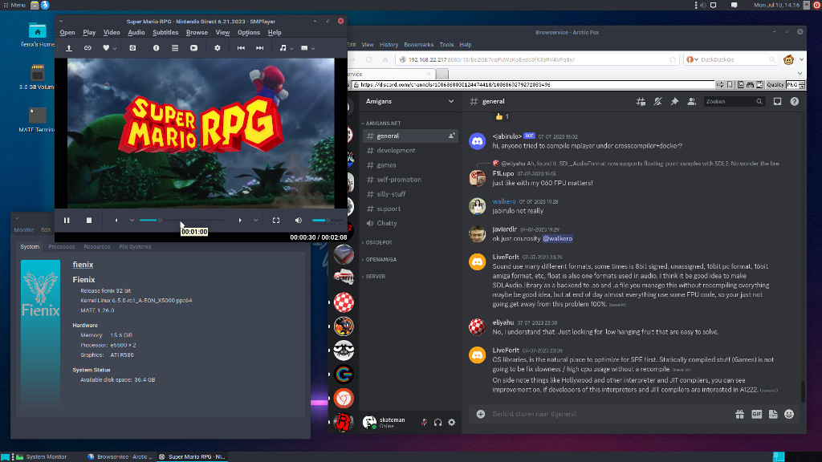This screenshot has height=462, width=822.
Task: Rewind using the SMPlayer back arrow
Action: [116, 221]
